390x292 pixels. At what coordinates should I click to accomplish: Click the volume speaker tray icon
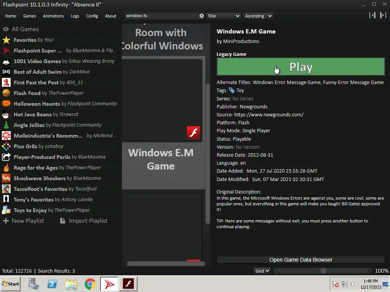353,284
